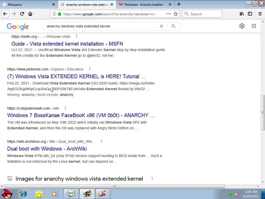Run search with blue magnifier icon
The width and height of the screenshot is (265, 199).
pyautogui.click(x=174, y=26)
